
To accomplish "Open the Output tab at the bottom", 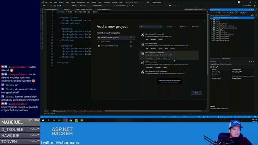I will point(52,114).
